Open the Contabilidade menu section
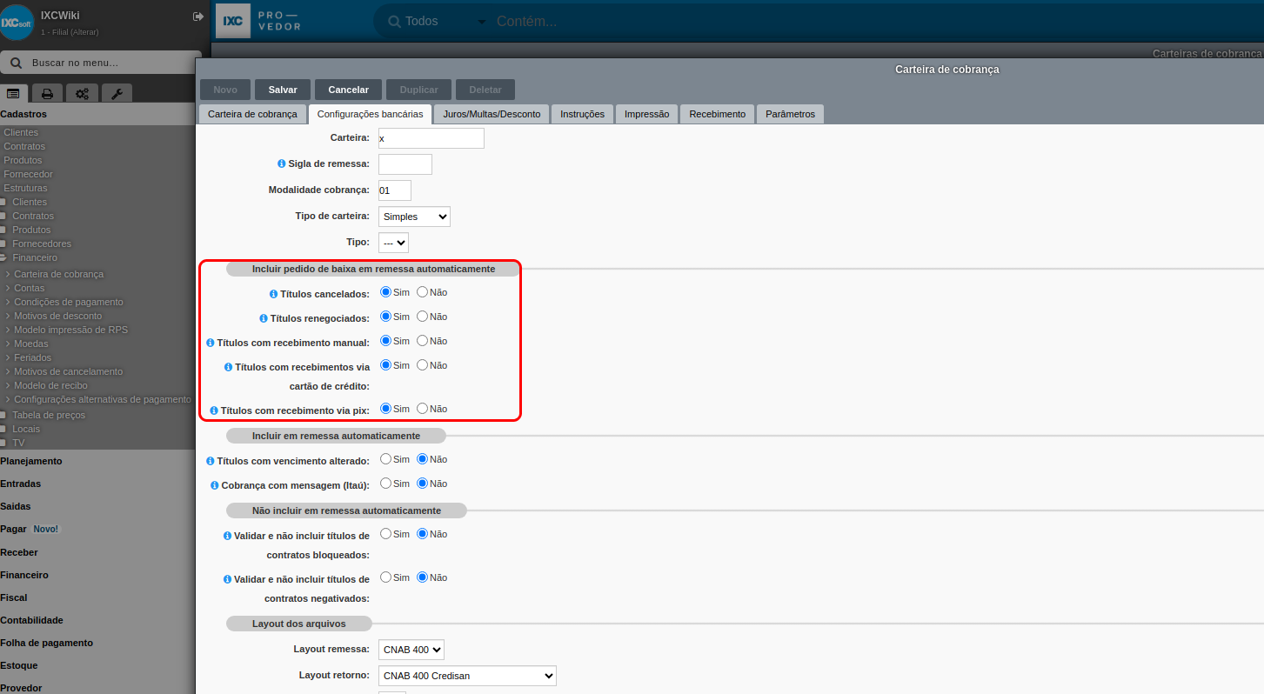This screenshot has width=1264, height=694. (x=32, y=620)
